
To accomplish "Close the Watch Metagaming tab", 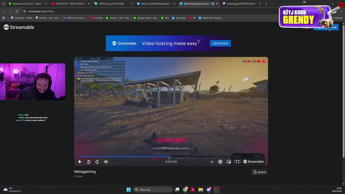I will (217, 4).
